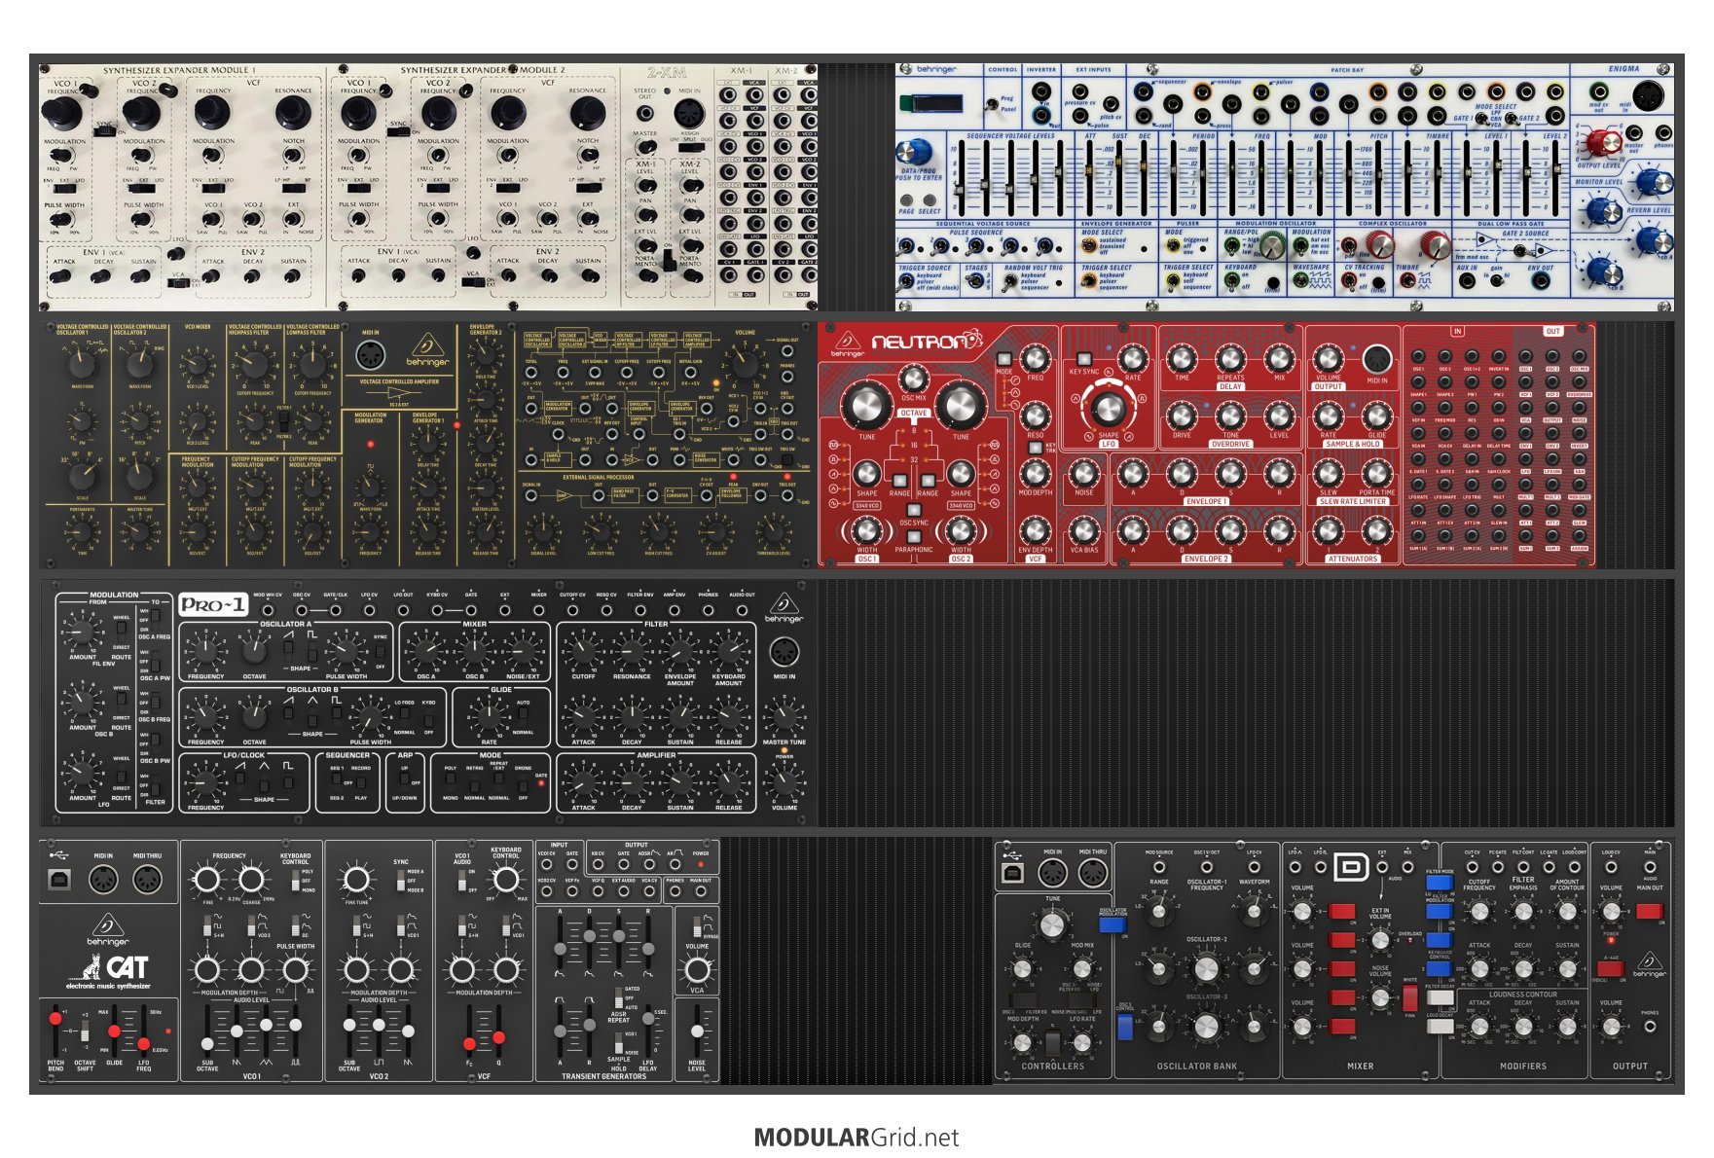Screen dimensions: 1714x1158
Task: Toggle the CAT VCO 1 AUDIO on/off switch
Action: pos(462,880)
